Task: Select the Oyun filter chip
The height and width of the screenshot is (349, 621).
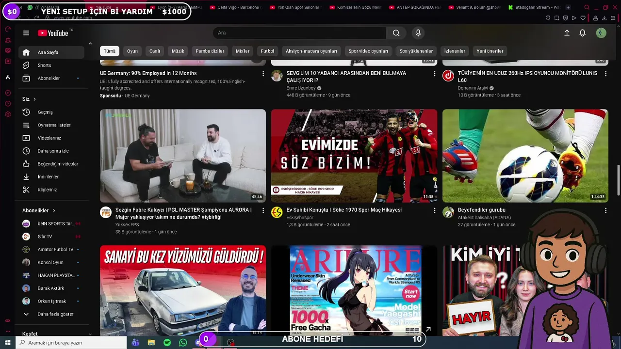Action: click(x=132, y=51)
